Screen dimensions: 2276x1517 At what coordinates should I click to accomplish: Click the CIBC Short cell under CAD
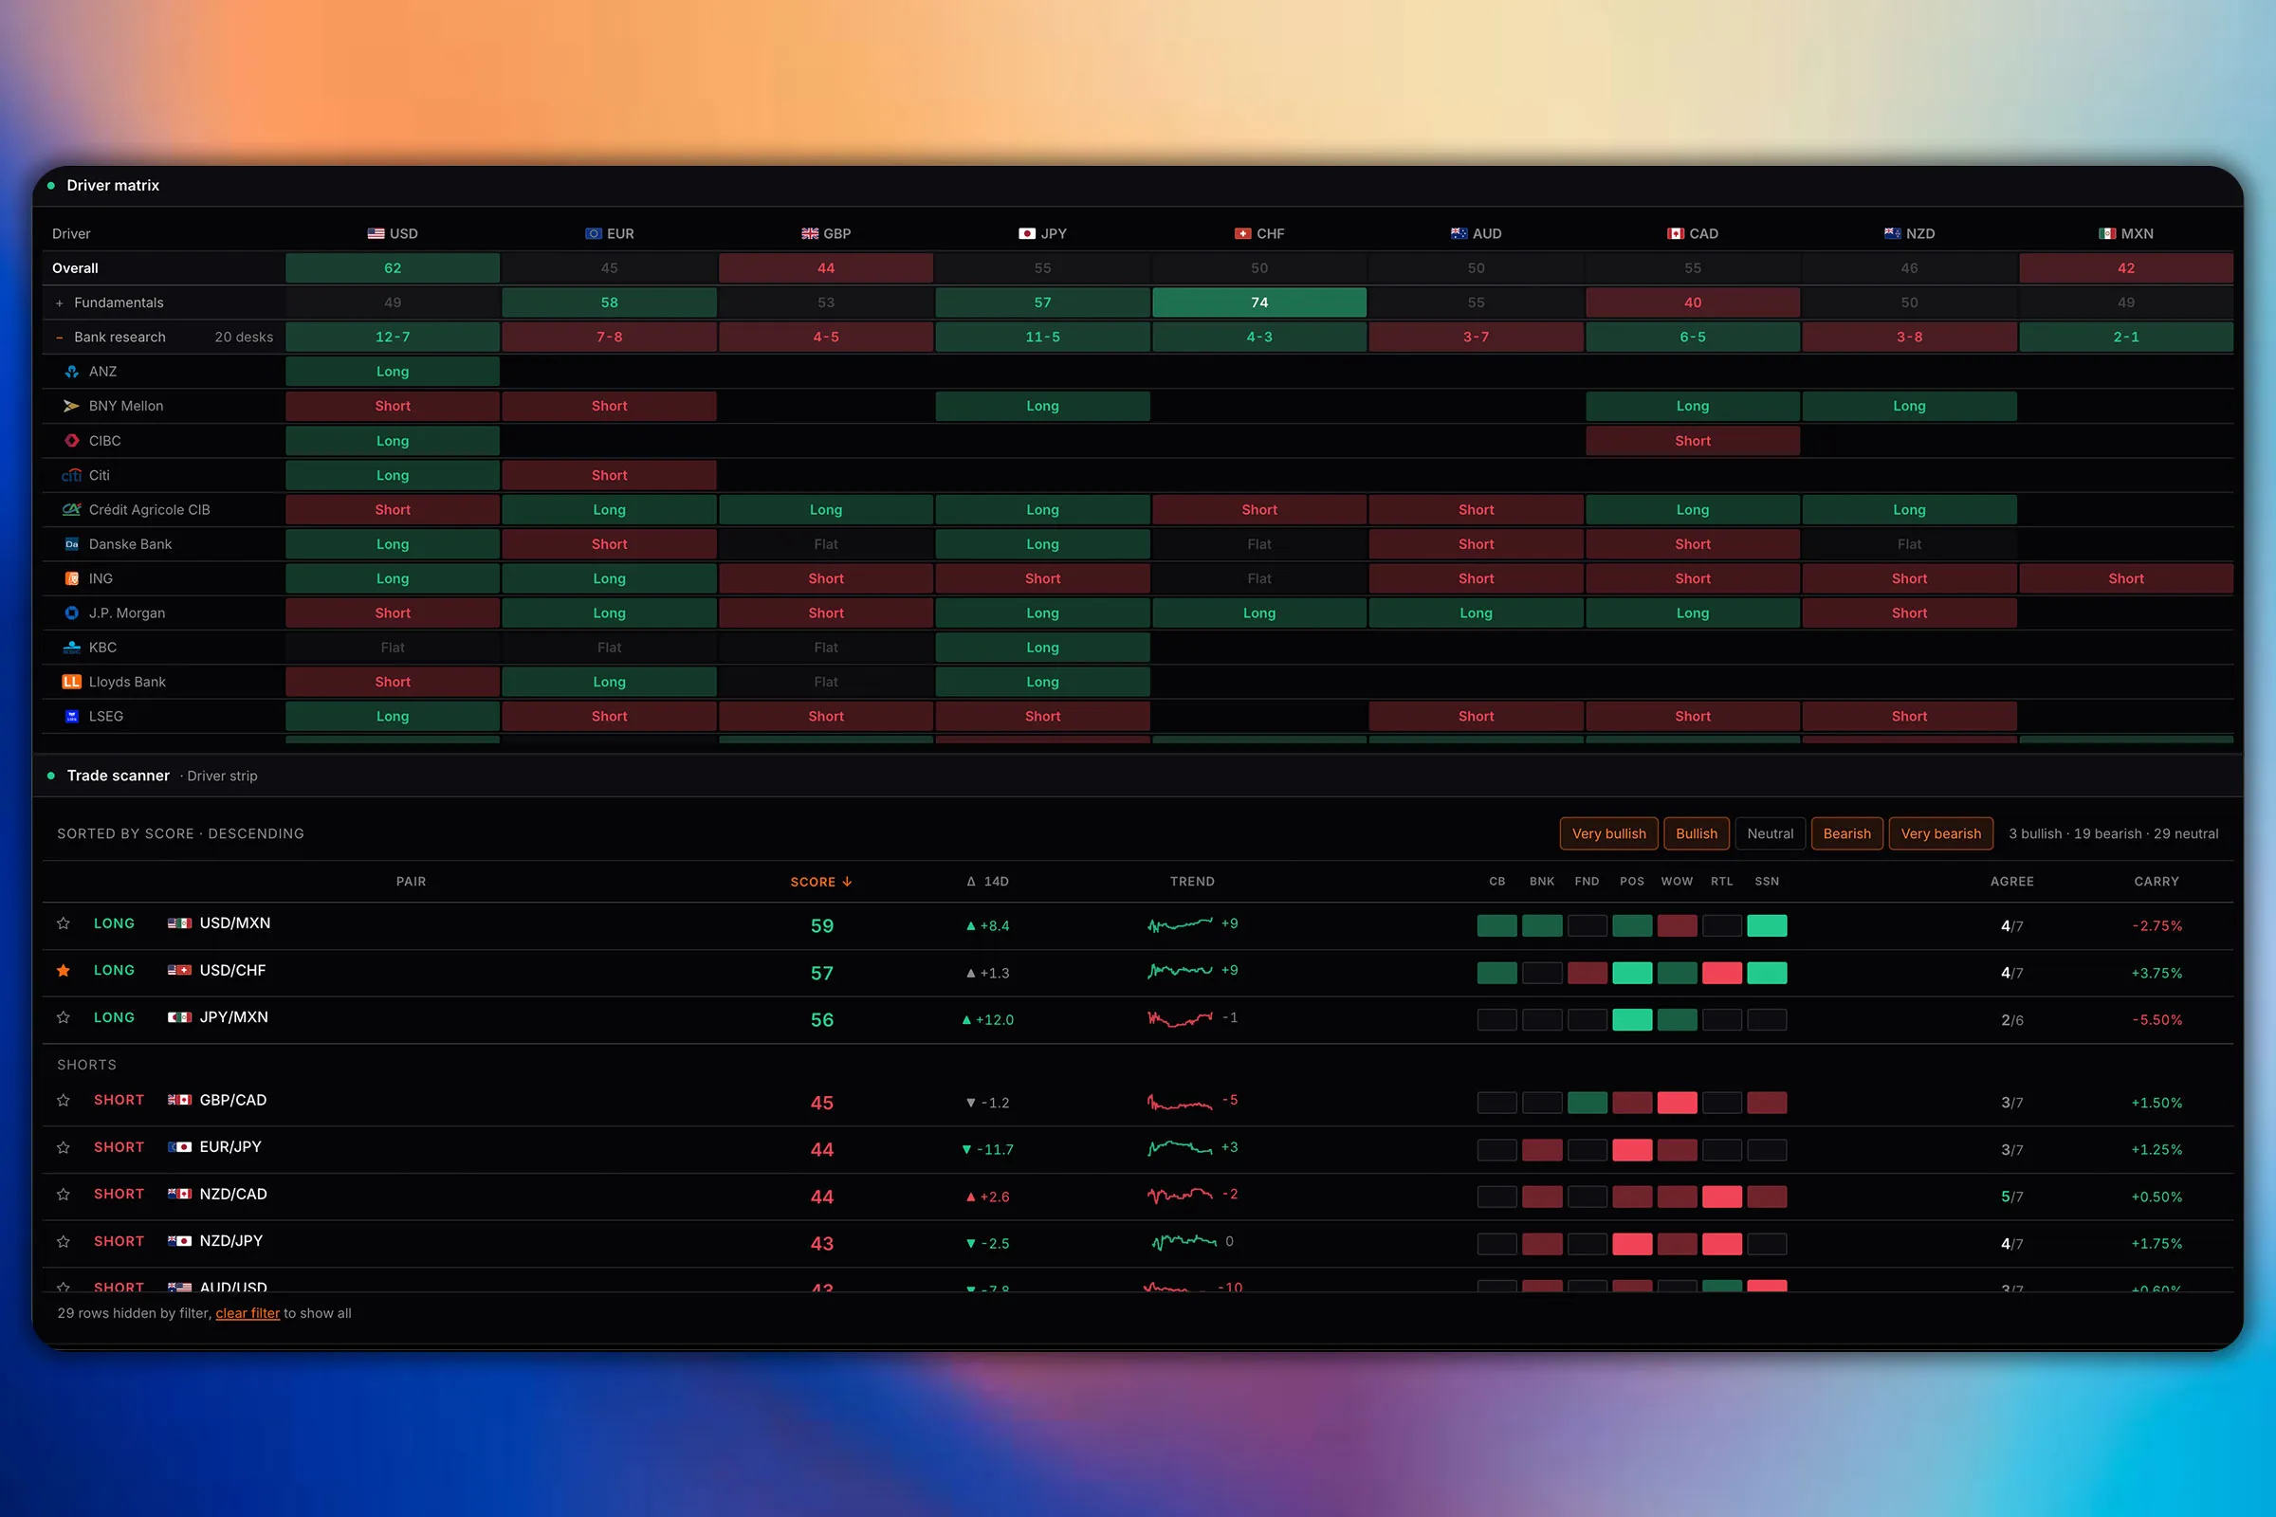[x=1693, y=441]
